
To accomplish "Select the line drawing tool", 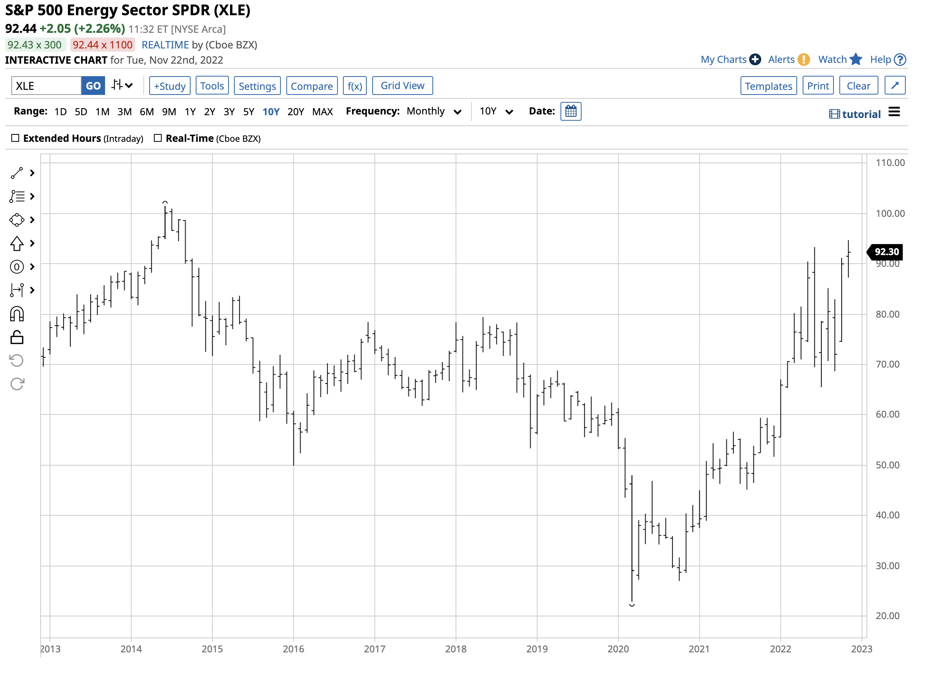I will 17,173.
